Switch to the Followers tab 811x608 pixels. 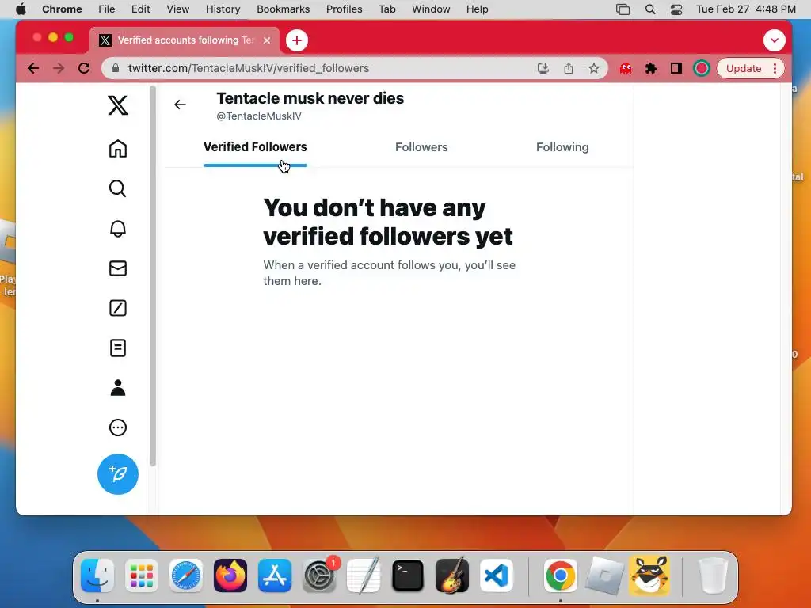(421, 147)
